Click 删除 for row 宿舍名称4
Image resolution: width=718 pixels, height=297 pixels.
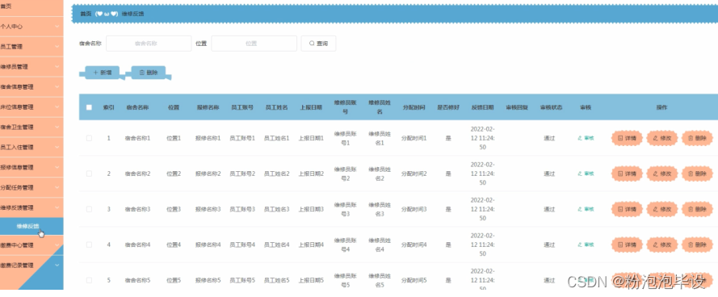click(697, 245)
